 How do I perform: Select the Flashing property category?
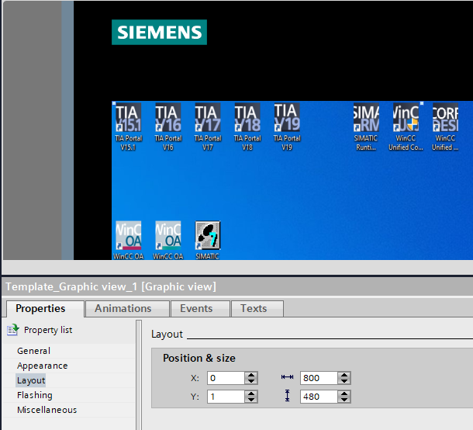(35, 395)
